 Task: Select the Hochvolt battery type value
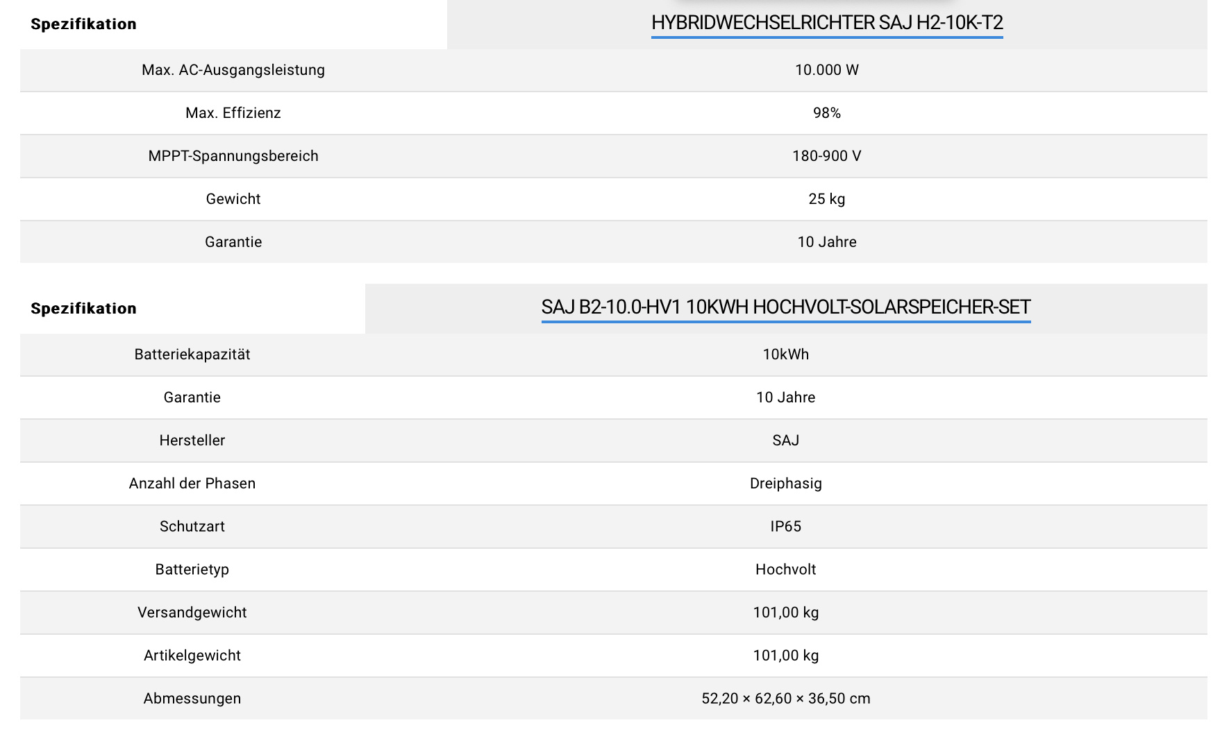point(785,570)
